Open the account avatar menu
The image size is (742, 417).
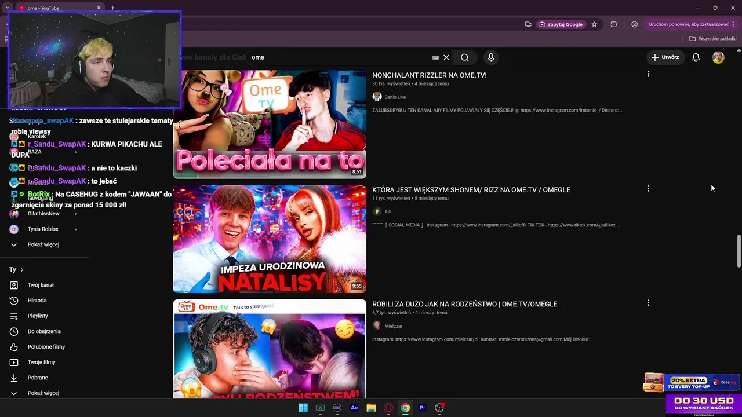[718, 57]
